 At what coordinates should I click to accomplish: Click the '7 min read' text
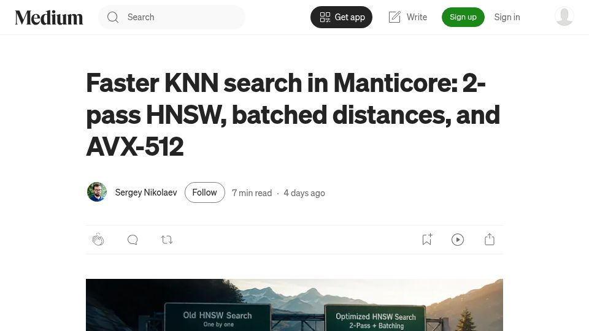point(252,193)
